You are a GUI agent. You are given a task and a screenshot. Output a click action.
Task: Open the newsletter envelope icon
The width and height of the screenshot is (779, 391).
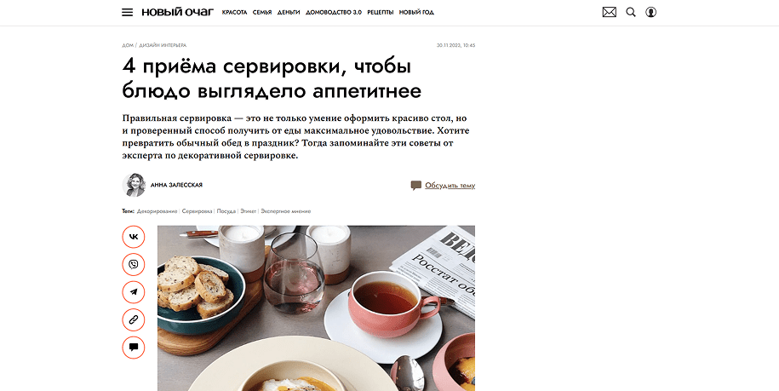click(609, 13)
